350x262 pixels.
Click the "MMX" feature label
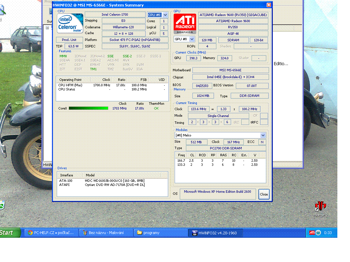pos(63,56)
